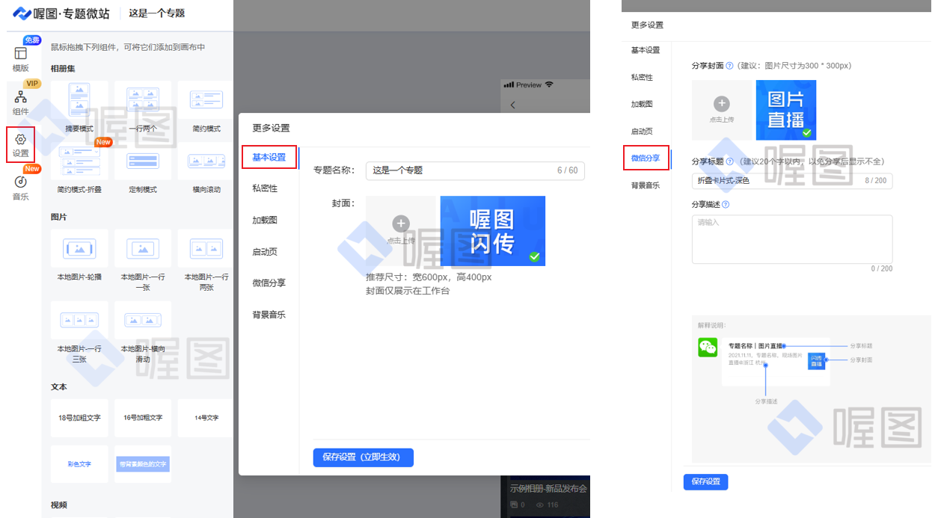Click 保存设置(立即生效) button

[x=363, y=457]
